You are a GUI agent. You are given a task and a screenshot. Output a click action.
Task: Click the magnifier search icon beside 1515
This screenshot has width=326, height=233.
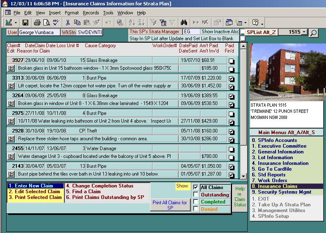[313, 33]
